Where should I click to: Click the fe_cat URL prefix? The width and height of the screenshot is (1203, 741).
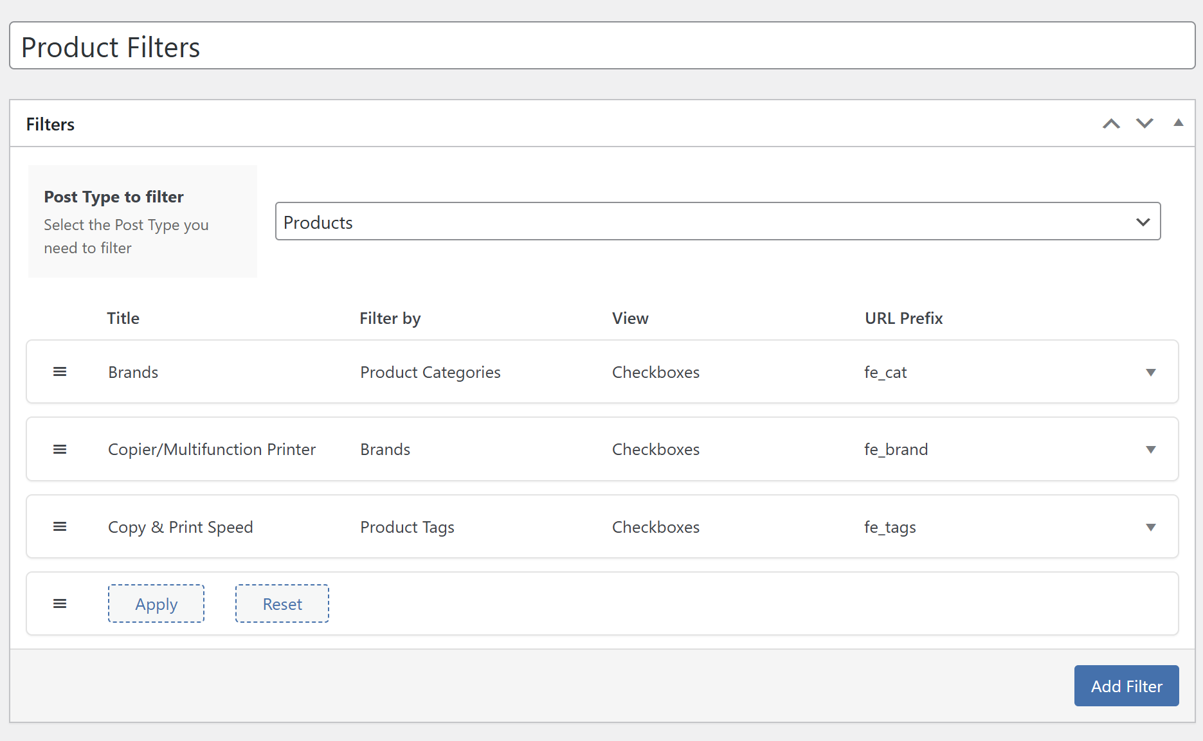tap(885, 372)
